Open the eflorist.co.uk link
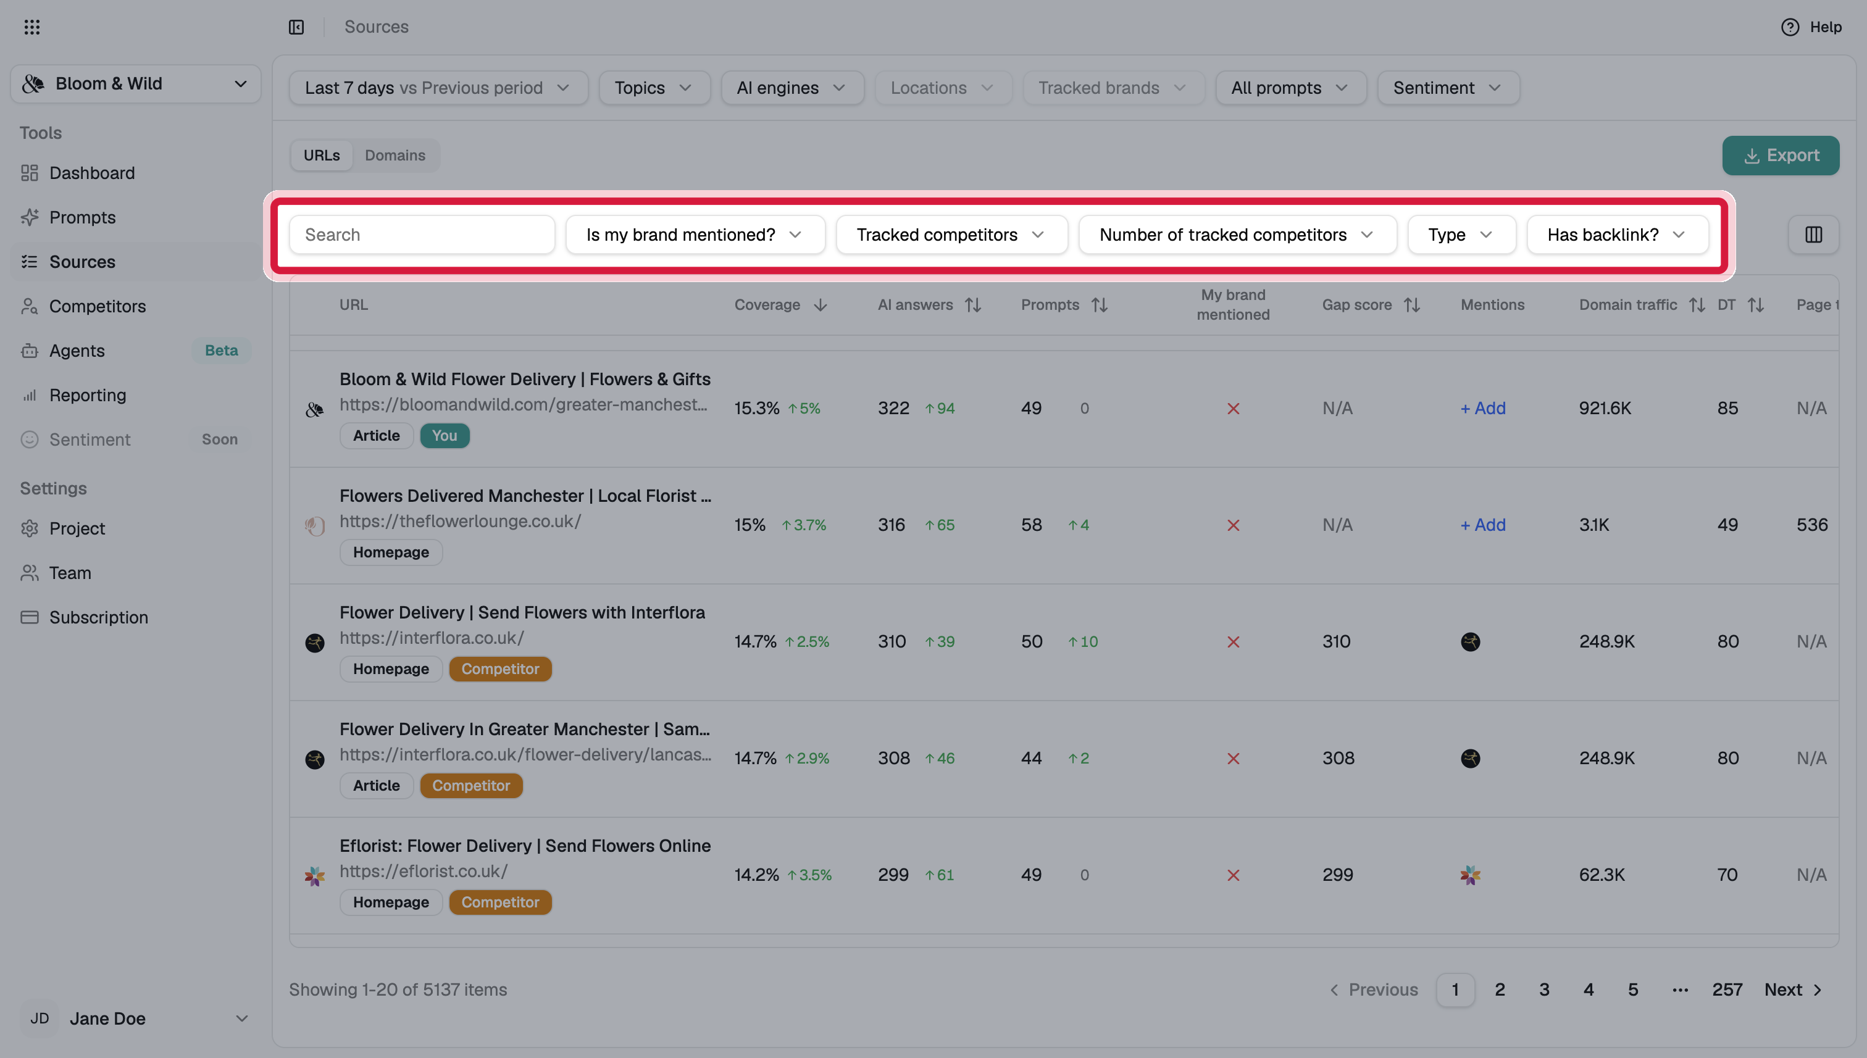Viewport: 1867px width, 1058px height. [423, 871]
